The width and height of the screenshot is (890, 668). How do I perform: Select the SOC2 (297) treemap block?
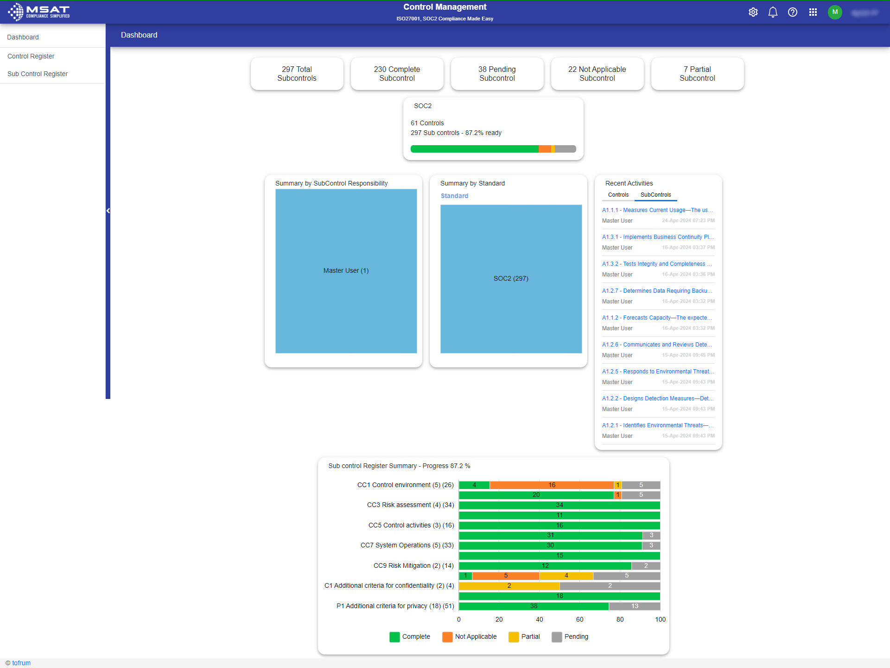point(511,278)
